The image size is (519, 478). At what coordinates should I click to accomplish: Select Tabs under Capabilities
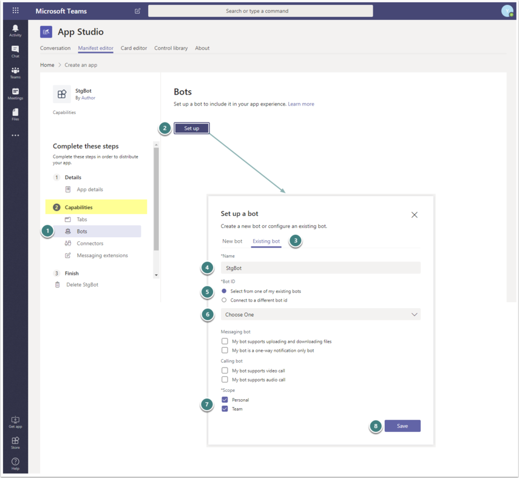(82, 220)
